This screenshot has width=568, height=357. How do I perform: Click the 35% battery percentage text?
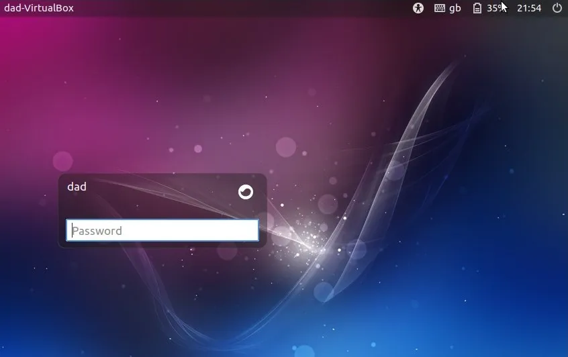[x=495, y=8]
